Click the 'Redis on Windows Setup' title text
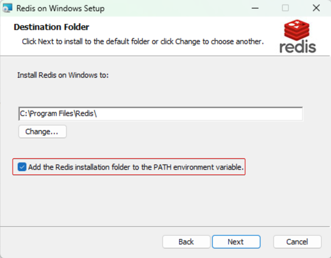 60,8
